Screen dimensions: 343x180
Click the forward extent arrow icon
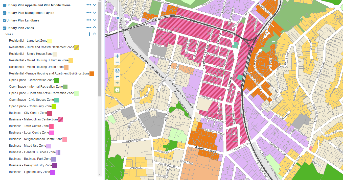(117, 83)
